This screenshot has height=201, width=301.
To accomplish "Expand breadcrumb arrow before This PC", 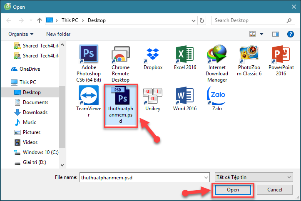I will (57, 20).
